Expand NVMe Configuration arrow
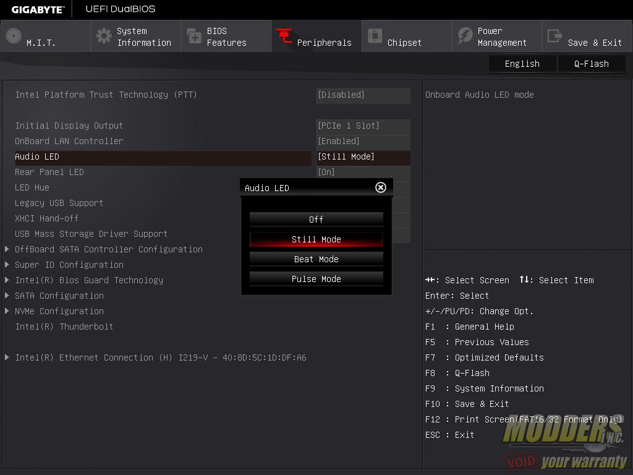 click(7, 311)
